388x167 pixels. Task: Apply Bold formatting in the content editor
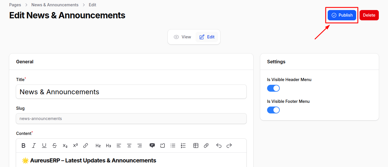click(x=23, y=146)
